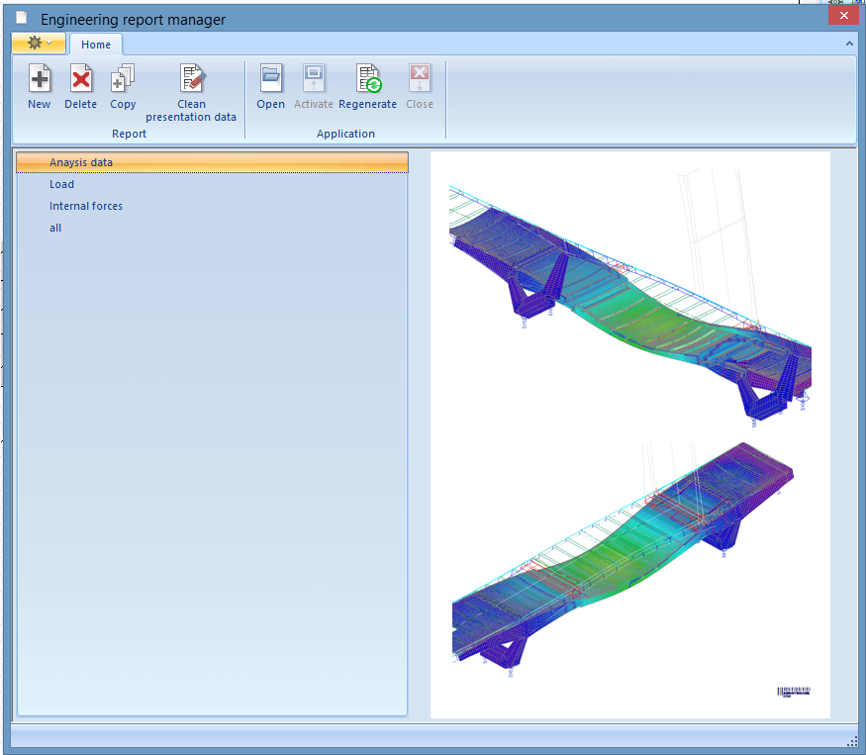Select the 'Load' report row
Viewport: 866px width, 755px height.
(x=212, y=184)
